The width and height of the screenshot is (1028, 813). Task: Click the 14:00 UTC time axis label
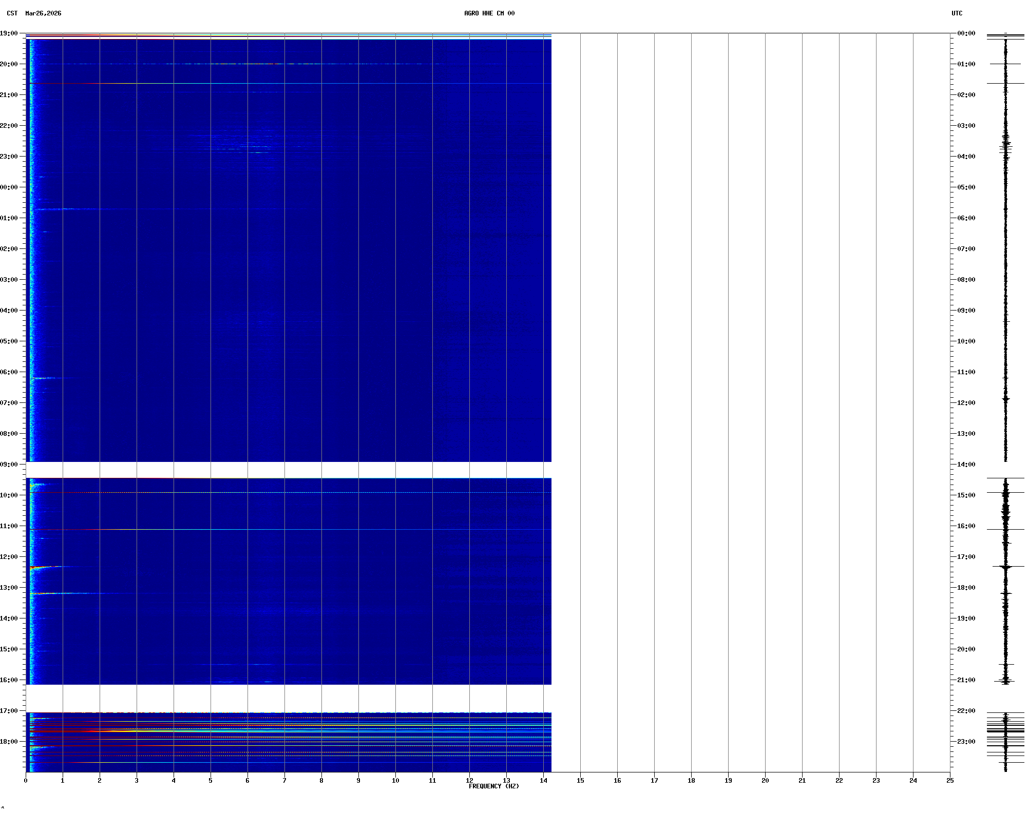coord(966,464)
